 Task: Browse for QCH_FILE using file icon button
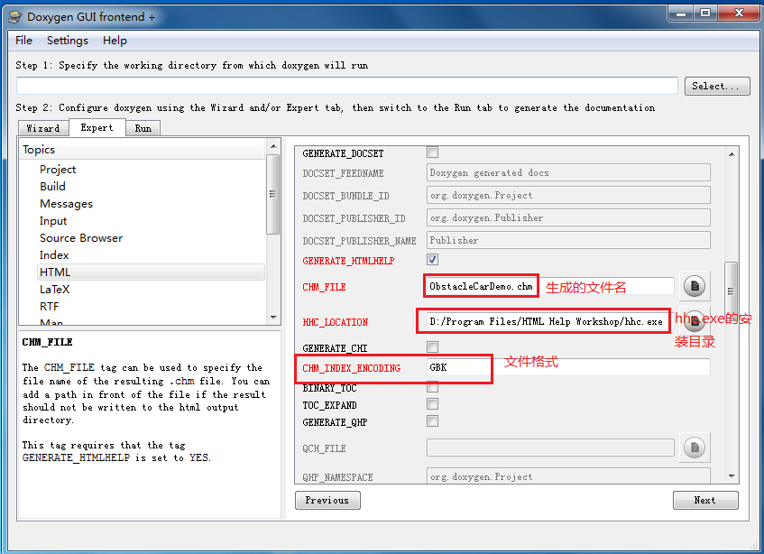click(x=695, y=448)
